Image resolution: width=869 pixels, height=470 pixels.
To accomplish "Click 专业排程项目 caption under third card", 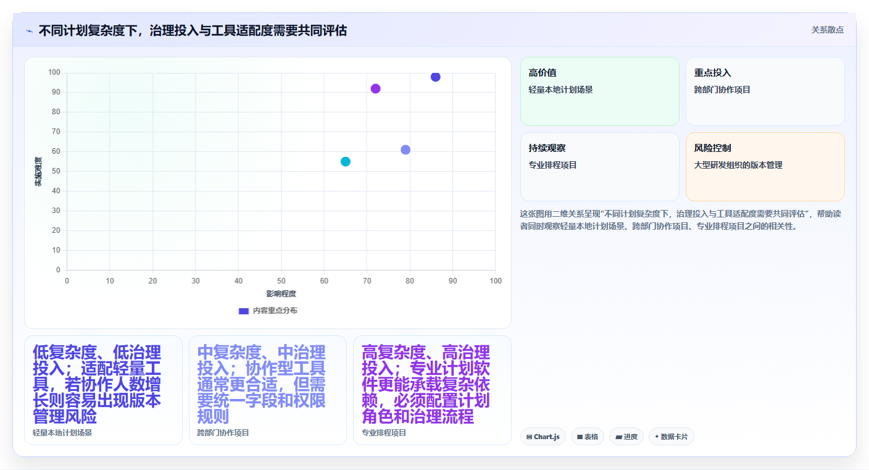I will pos(384,433).
